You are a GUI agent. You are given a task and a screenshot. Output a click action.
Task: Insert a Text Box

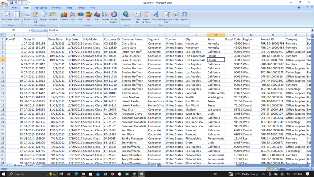tap(138, 17)
